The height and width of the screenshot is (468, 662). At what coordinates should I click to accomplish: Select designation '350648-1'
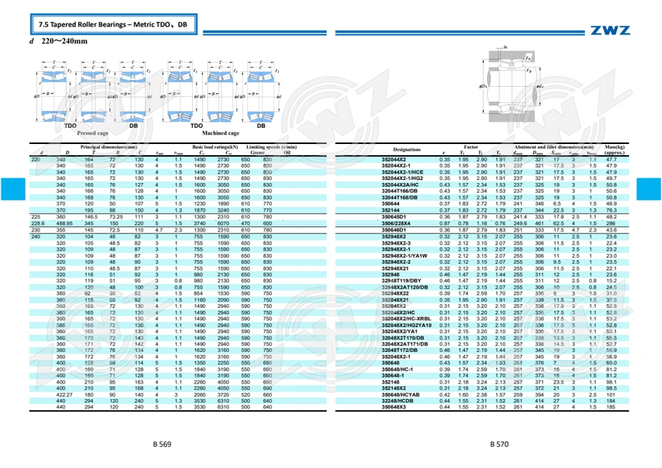coord(393,375)
